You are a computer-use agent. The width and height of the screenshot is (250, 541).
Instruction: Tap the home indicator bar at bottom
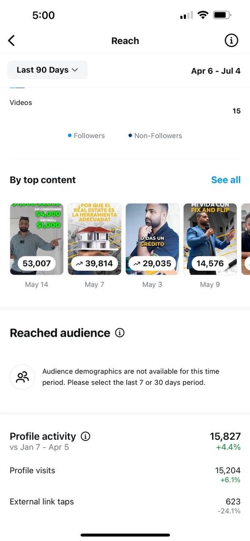(x=125, y=535)
